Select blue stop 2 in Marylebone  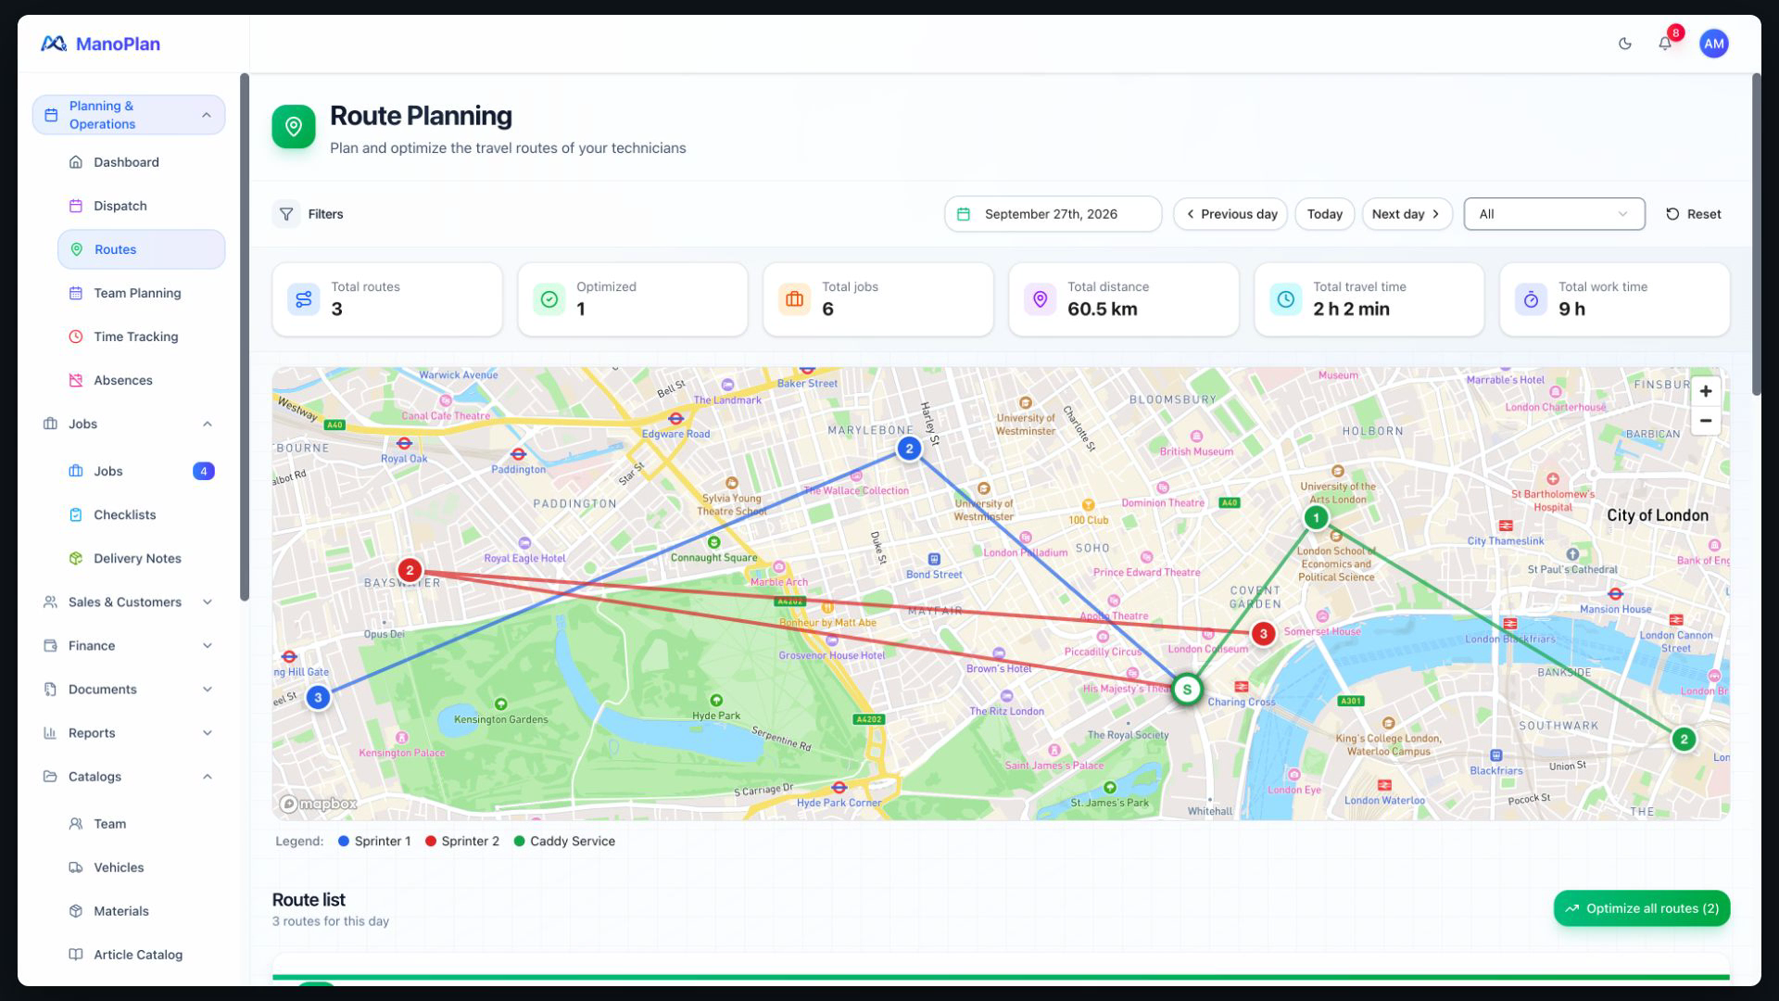[x=909, y=449]
